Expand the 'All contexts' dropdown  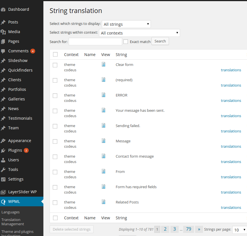tap(140, 33)
